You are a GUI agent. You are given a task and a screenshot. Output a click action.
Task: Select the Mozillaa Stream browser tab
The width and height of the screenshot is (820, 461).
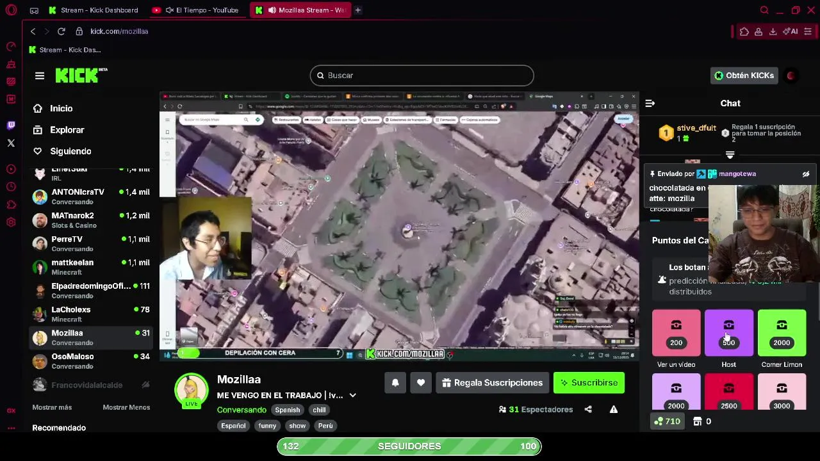(x=301, y=10)
